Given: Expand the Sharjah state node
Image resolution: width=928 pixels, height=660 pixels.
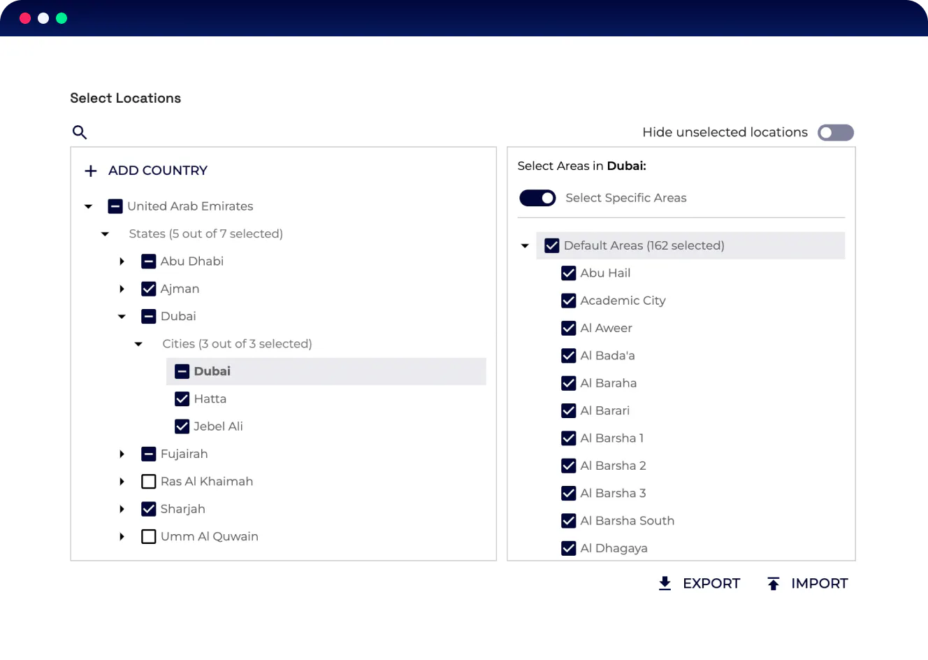Looking at the screenshot, I should point(122,509).
